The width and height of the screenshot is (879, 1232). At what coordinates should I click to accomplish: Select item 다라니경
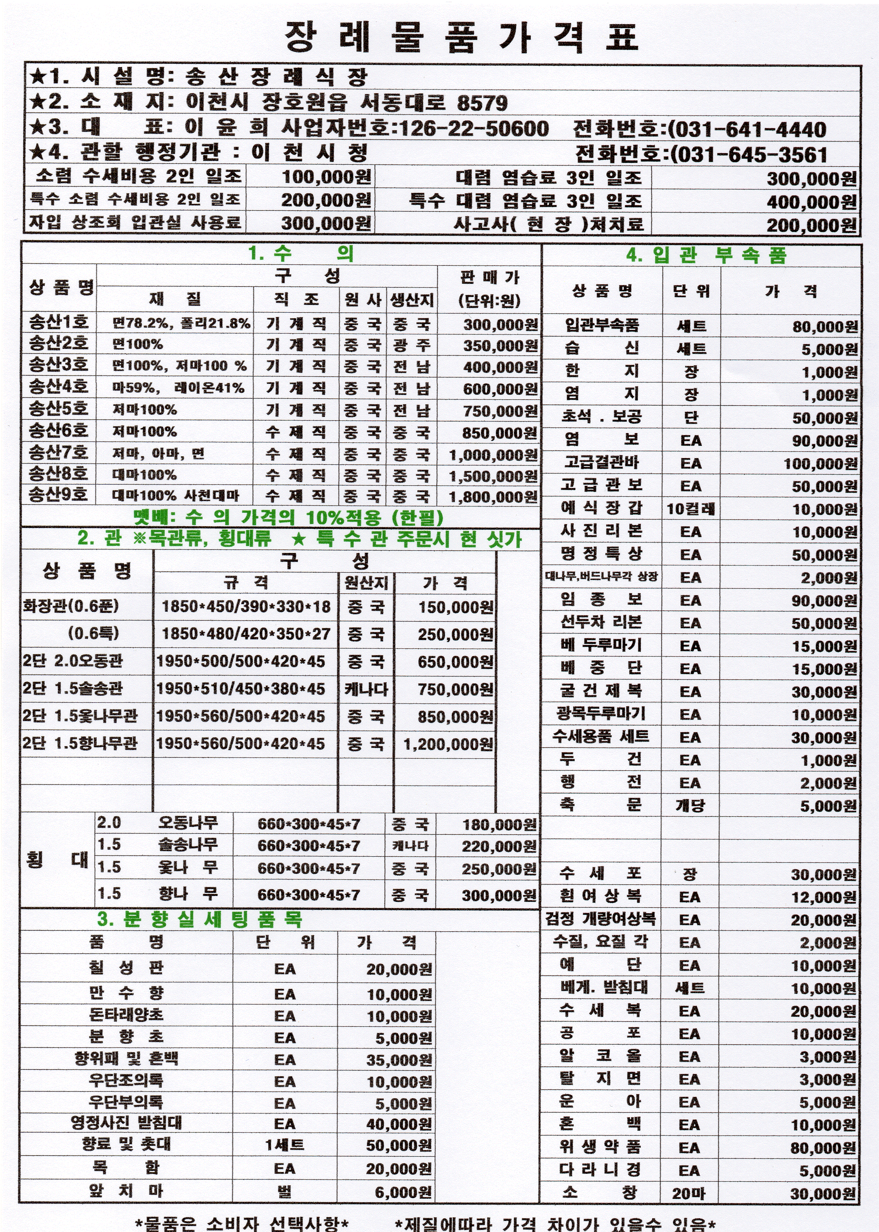601,1169
